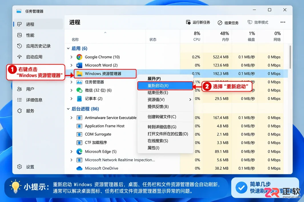Image resolution: width=304 pixels, height=202 pixels.
Task: Click the Details list icon
Action: (x=19, y=100)
